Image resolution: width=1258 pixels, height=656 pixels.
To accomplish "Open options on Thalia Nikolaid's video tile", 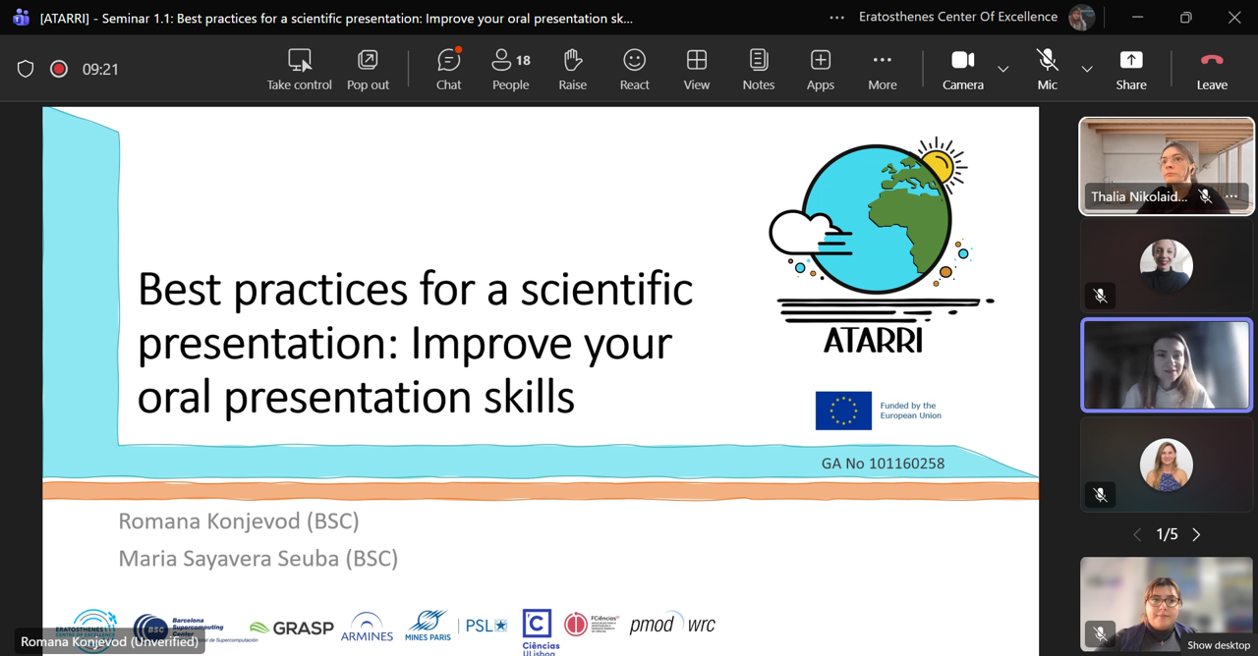I will 1231,196.
